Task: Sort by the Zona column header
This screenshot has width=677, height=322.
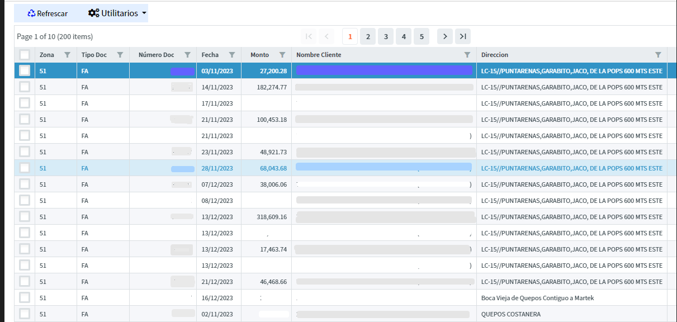Action: pos(47,55)
